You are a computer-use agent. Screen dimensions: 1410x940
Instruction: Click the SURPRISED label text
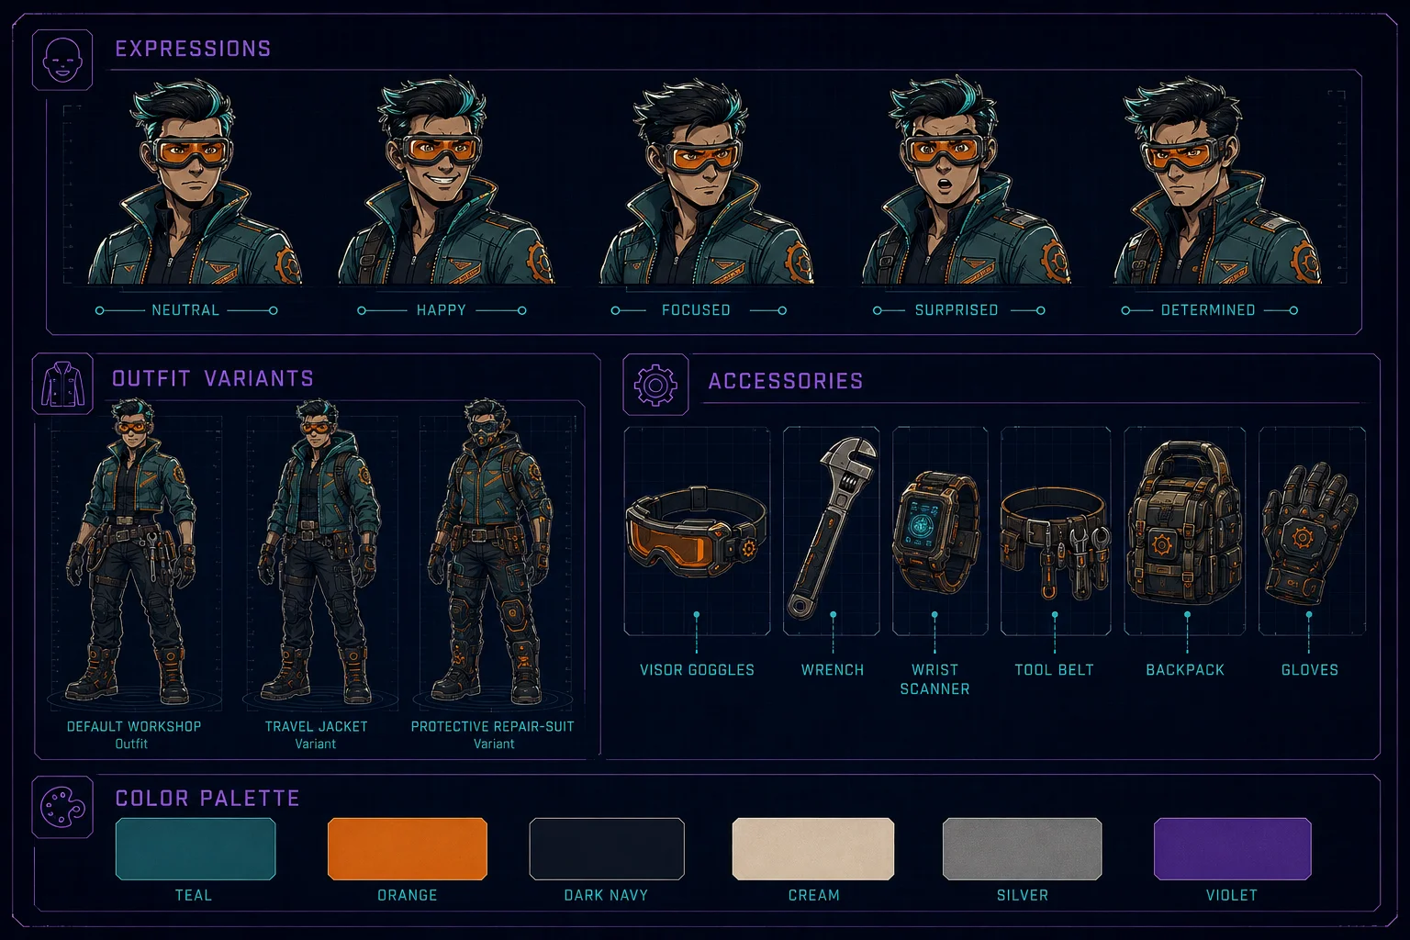point(957,310)
